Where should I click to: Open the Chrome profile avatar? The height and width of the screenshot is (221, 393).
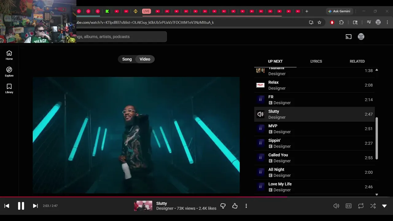click(378, 22)
